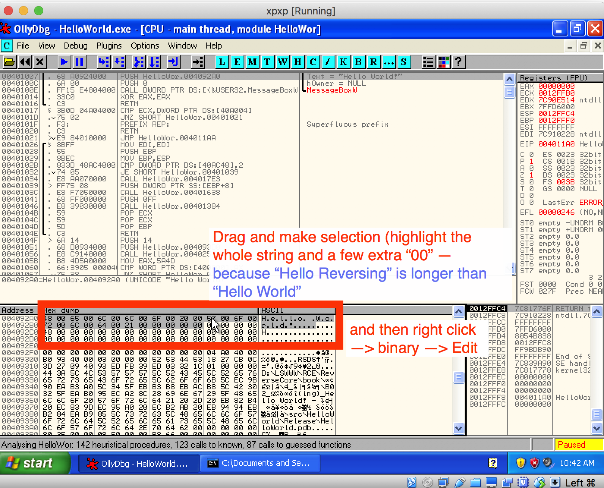Click EAX register value 00000000
This screenshot has width=604, height=488.
(556, 86)
